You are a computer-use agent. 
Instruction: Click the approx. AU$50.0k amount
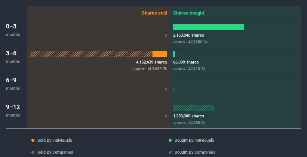tap(189, 123)
